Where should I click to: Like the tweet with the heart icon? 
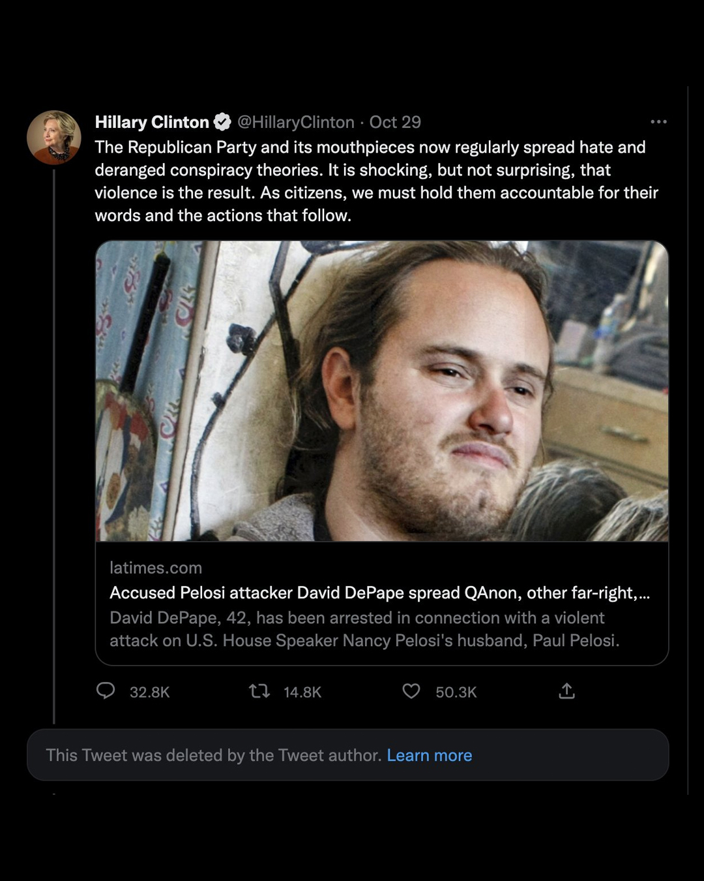tap(411, 690)
